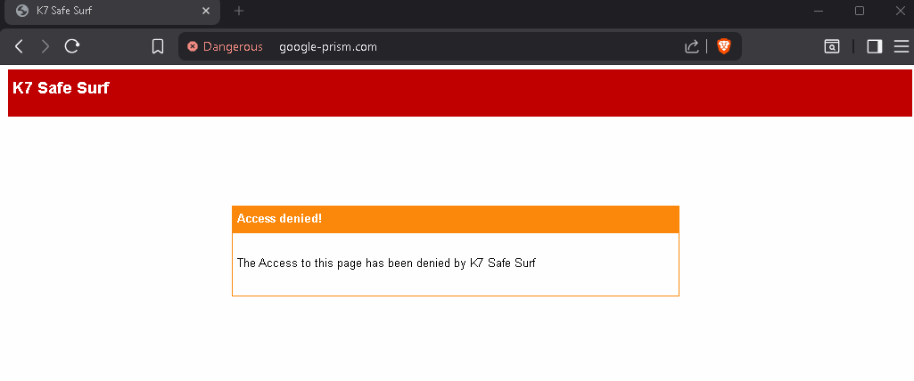Open the hamburger main menu

point(902,46)
